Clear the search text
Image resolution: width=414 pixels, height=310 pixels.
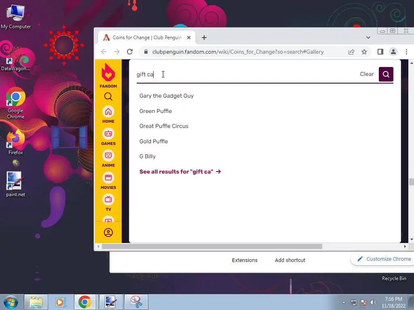367,74
